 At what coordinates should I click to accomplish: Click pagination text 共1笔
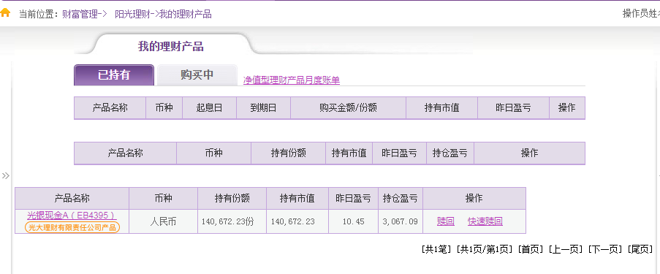pos(436,249)
